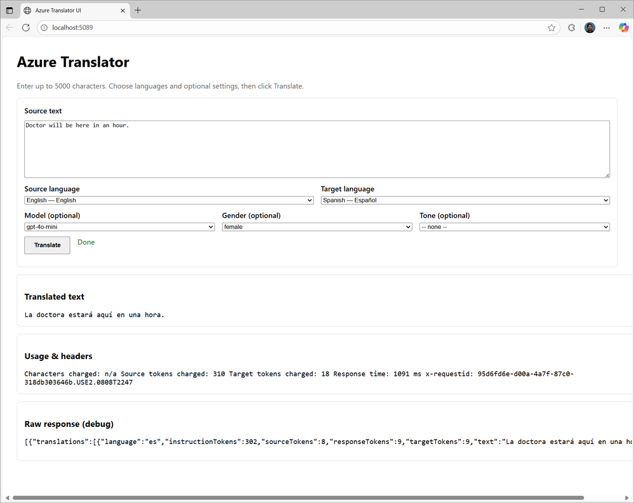Click the horizontal scrollbar left arrow

7,498
